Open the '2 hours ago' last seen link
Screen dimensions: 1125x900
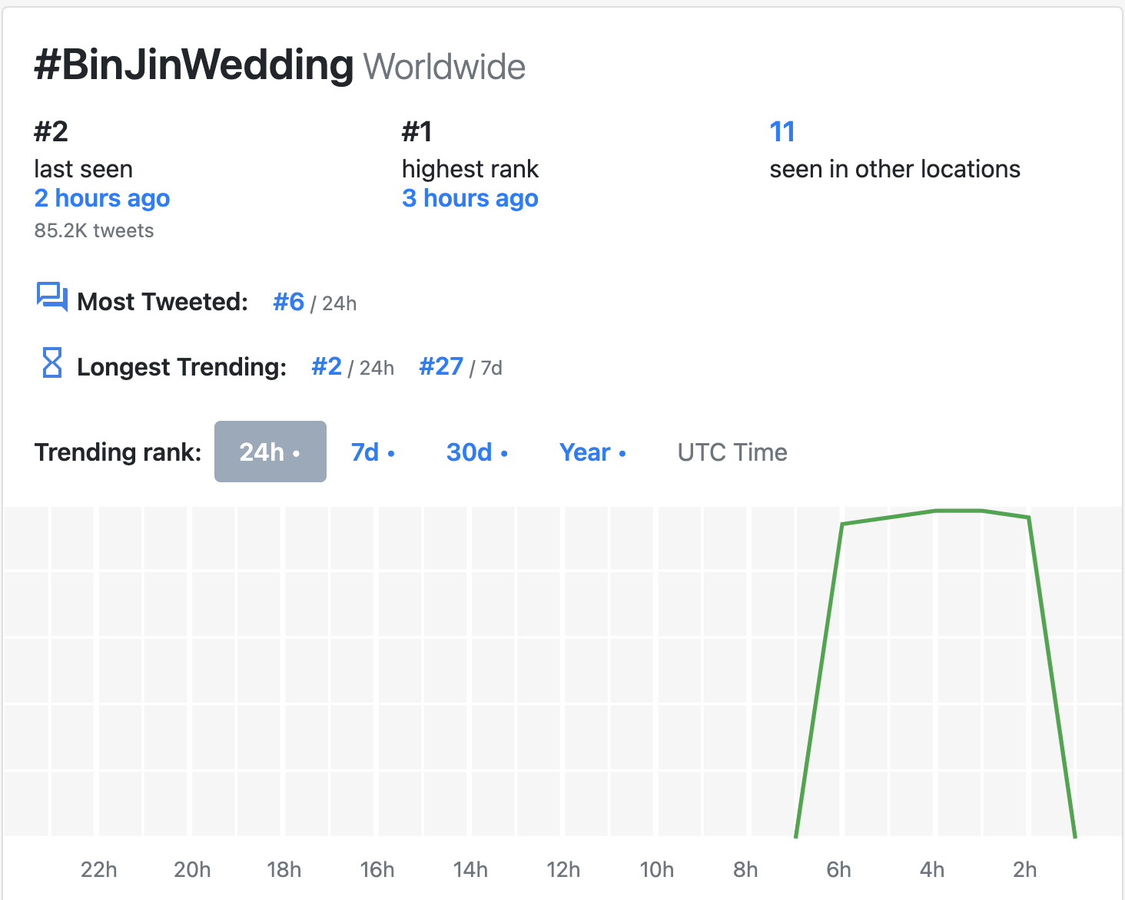click(x=102, y=198)
